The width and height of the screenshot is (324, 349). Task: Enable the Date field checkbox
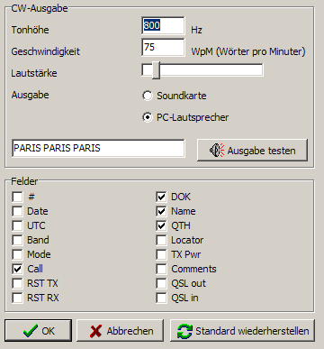click(17, 211)
